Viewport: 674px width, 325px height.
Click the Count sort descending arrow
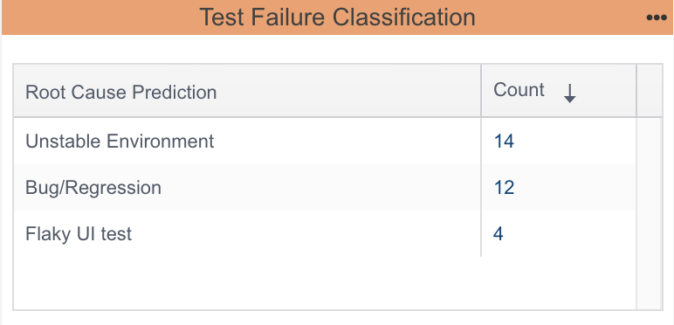pos(569,93)
